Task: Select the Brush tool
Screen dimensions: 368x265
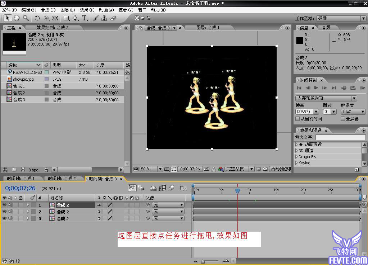Action: [95, 18]
